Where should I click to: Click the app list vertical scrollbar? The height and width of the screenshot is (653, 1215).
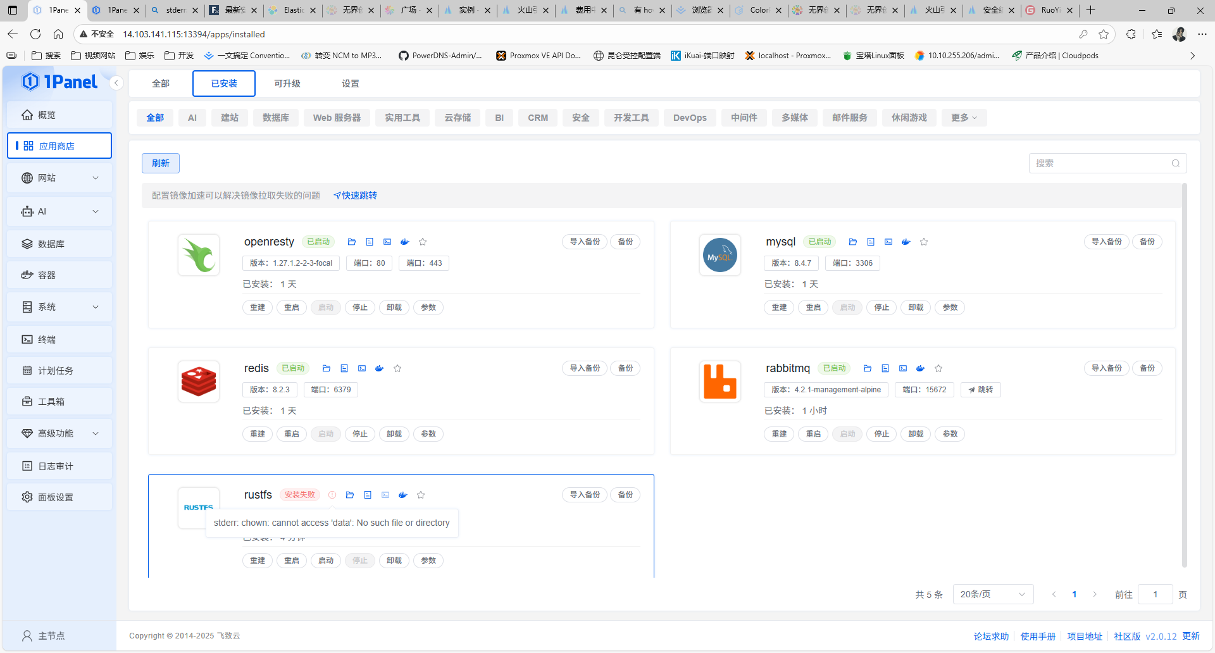point(1184,373)
